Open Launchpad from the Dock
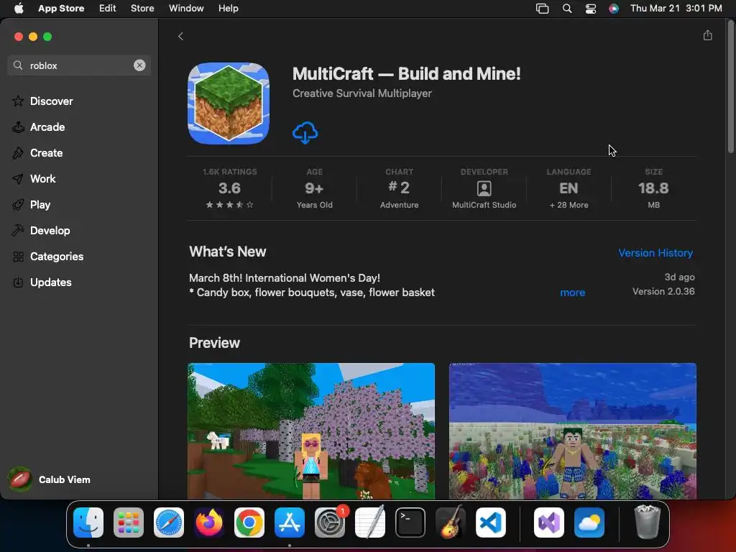Image resolution: width=736 pixels, height=552 pixels. tap(129, 522)
